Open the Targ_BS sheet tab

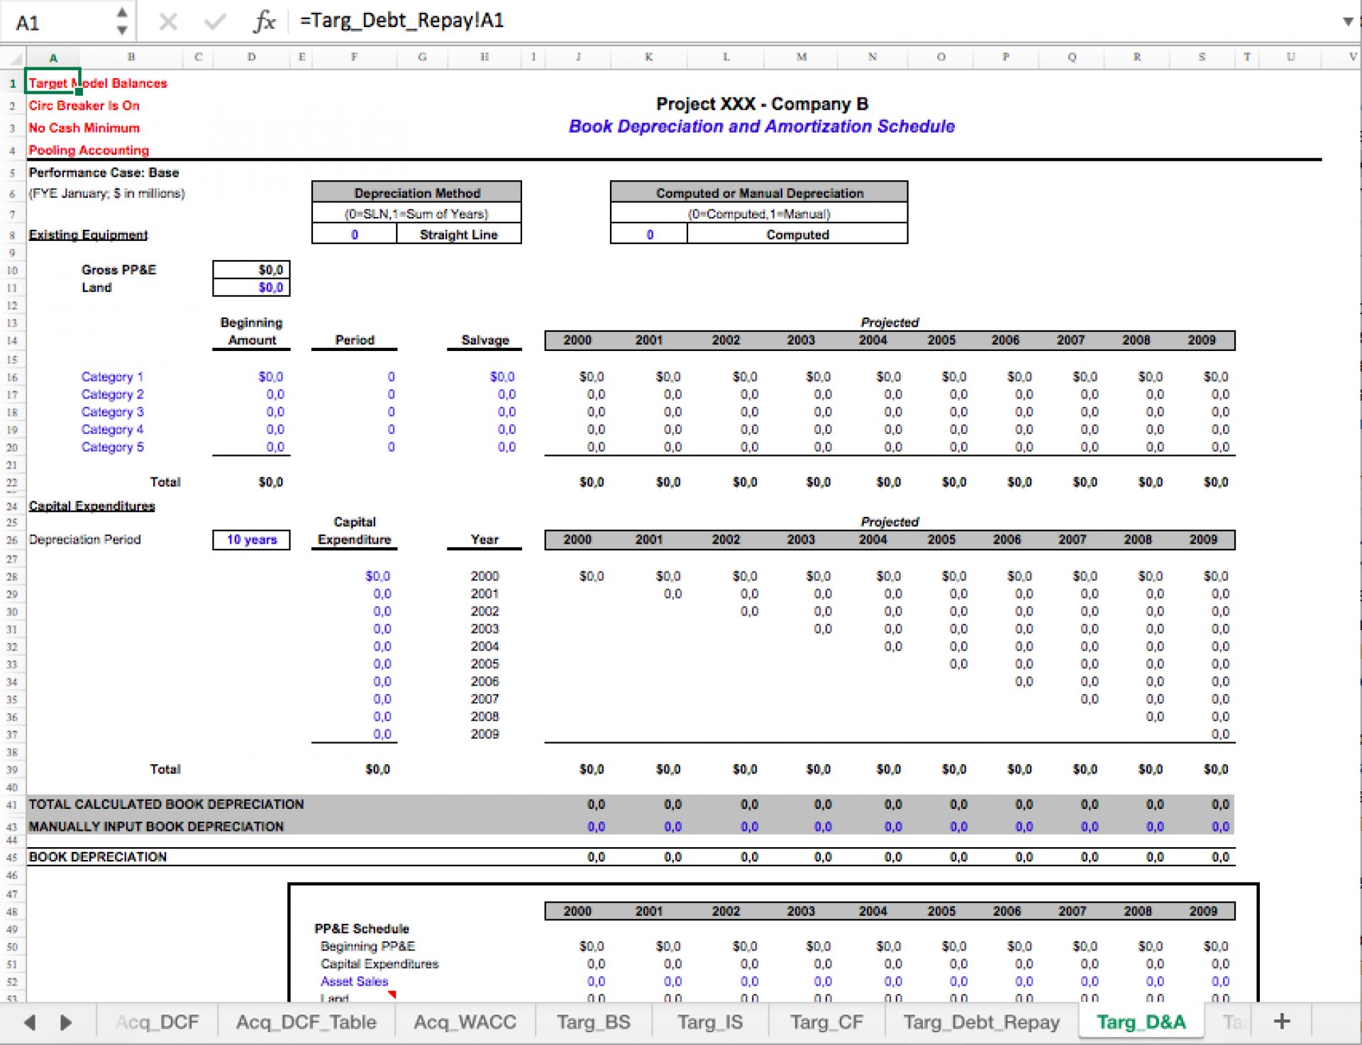point(593,1022)
